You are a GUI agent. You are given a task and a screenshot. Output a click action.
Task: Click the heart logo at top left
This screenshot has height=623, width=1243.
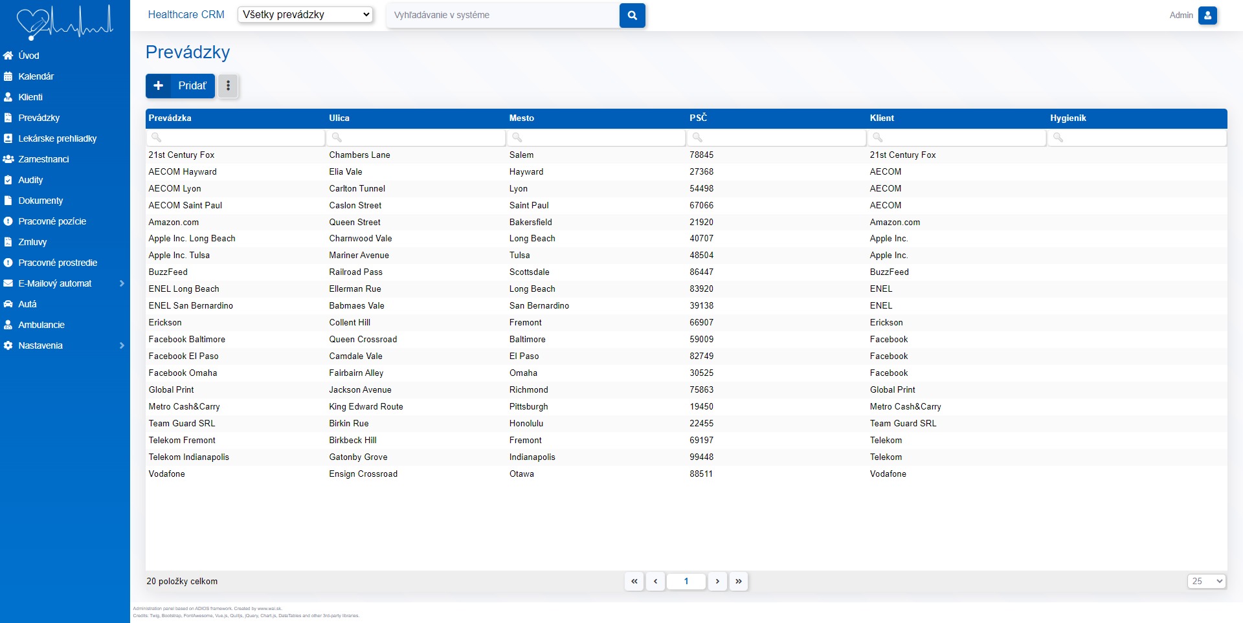pyautogui.click(x=65, y=23)
